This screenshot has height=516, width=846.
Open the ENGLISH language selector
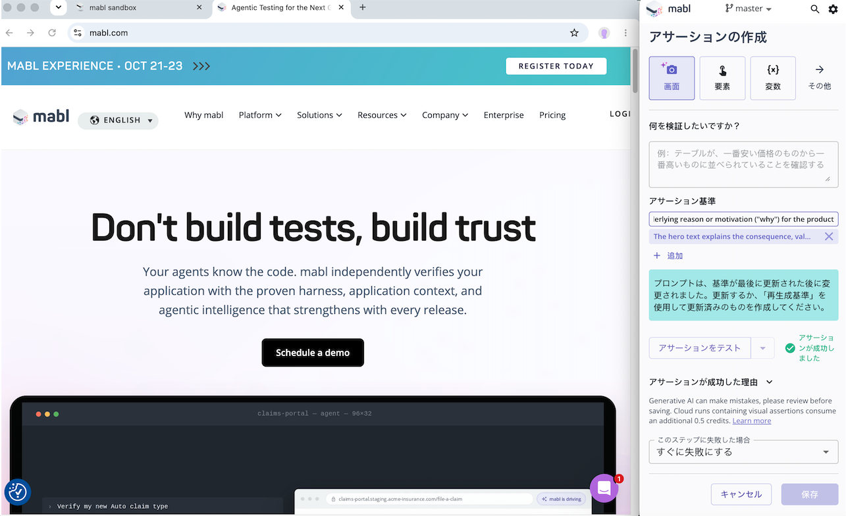[x=118, y=120]
